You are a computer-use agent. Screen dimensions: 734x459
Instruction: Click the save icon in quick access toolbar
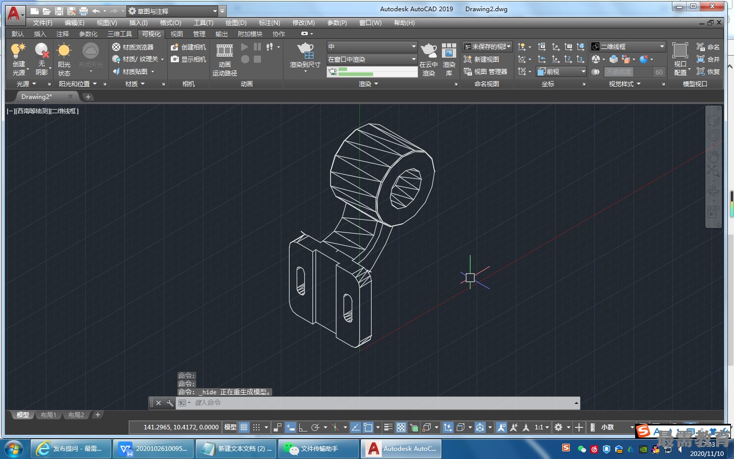tap(59, 11)
